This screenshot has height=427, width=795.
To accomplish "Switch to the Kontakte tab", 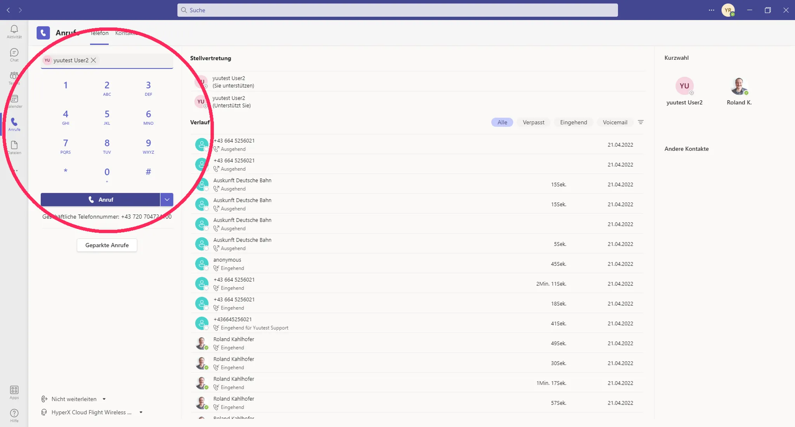I will pos(125,33).
